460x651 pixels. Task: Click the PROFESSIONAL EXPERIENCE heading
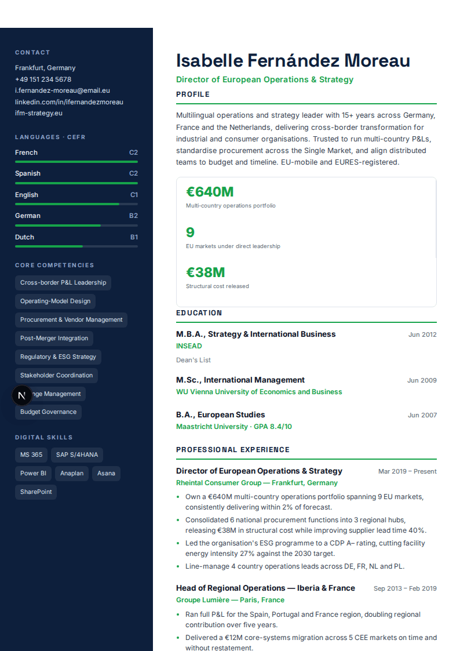click(233, 450)
